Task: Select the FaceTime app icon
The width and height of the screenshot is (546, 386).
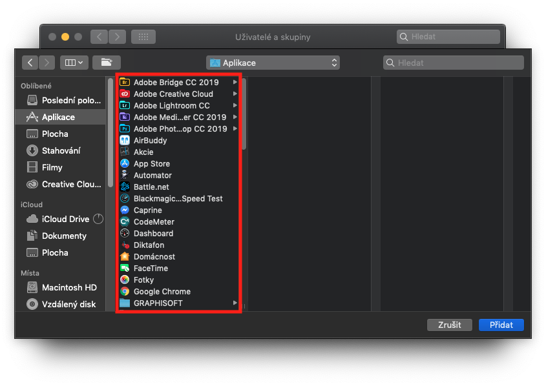Action: 125,268
